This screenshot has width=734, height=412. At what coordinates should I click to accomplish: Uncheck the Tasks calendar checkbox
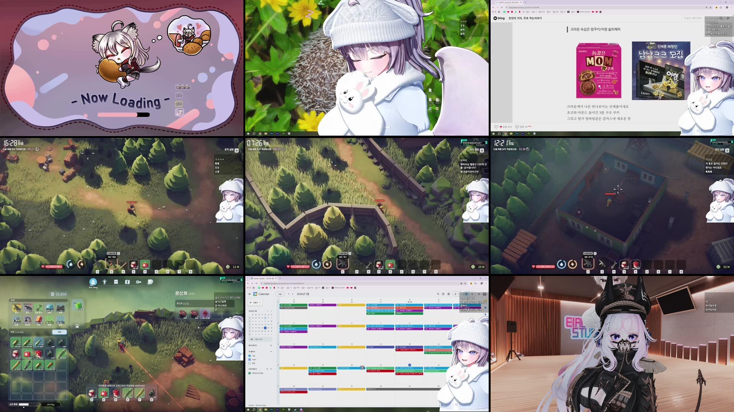[250, 359]
